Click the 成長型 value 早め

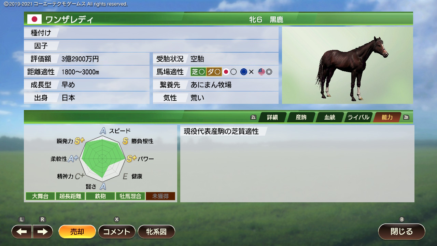click(68, 85)
